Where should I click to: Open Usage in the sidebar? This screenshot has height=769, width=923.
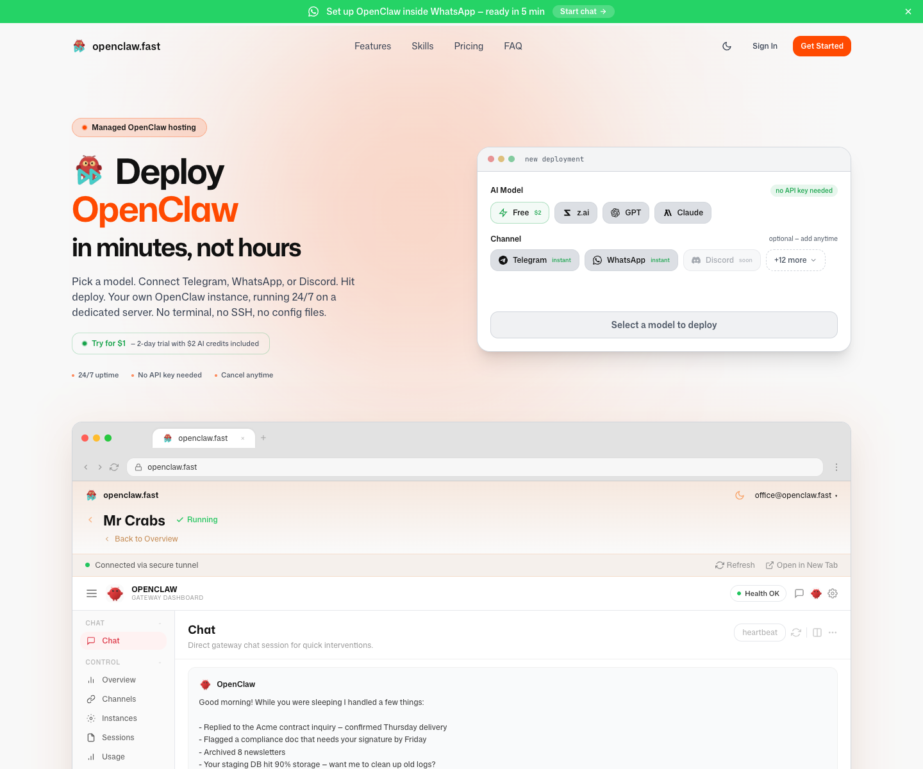(123, 757)
